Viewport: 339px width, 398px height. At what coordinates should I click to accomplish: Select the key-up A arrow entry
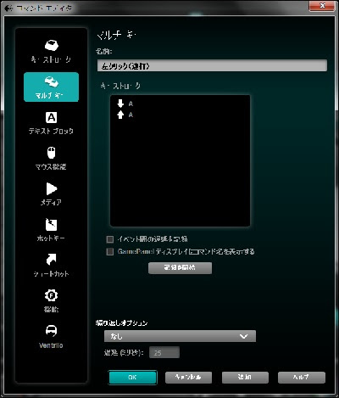(x=125, y=115)
